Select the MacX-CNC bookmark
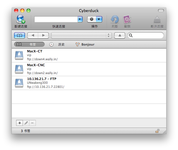 click(x=89, y=69)
